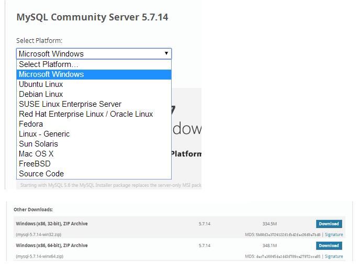The width and height of the screenshot is (358, 269).
Task: Select FreeBSD from the platform list
Action: [x=35, y=164]
